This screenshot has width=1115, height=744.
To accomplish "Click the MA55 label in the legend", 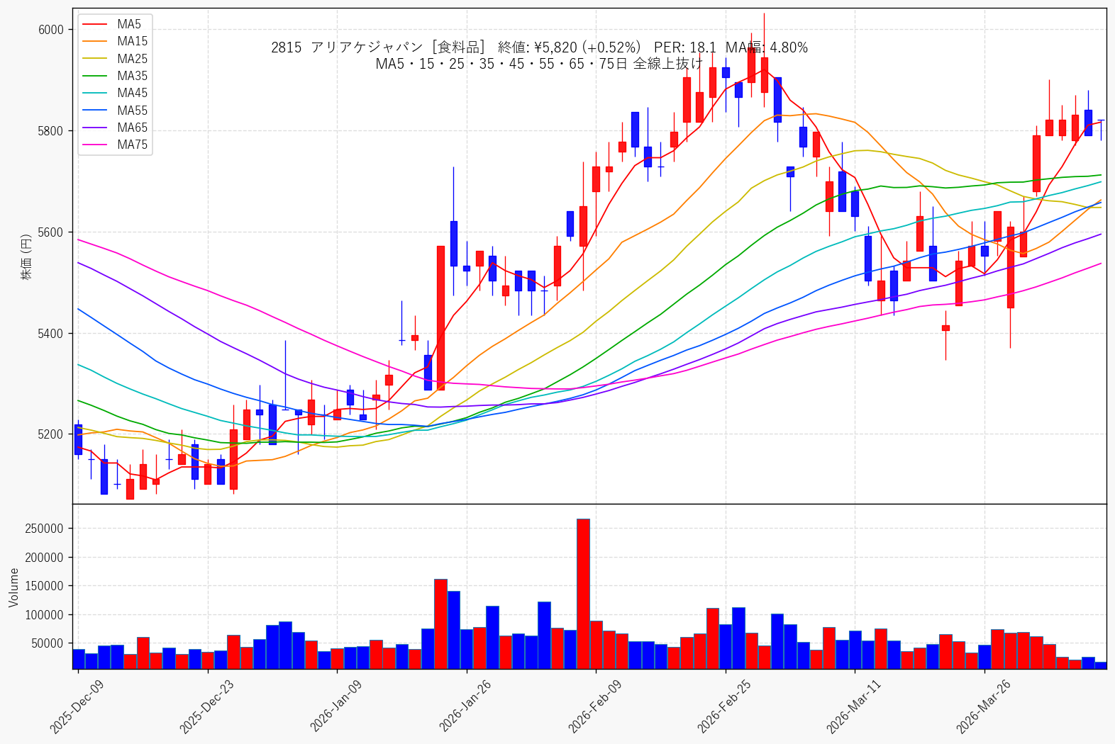I will (133, 111).
